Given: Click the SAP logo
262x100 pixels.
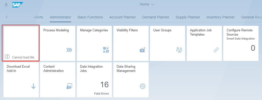Looking at the screenshot, I should click(x=18, y=5).
